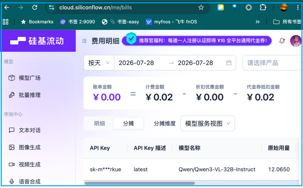
Task: Click the API Key column header
Action: [100, 148]
